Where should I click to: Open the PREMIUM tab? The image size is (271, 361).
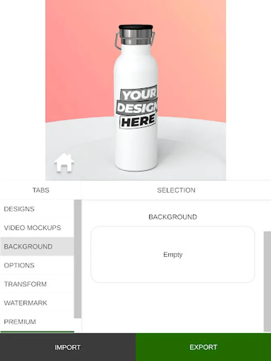[37, 322]
